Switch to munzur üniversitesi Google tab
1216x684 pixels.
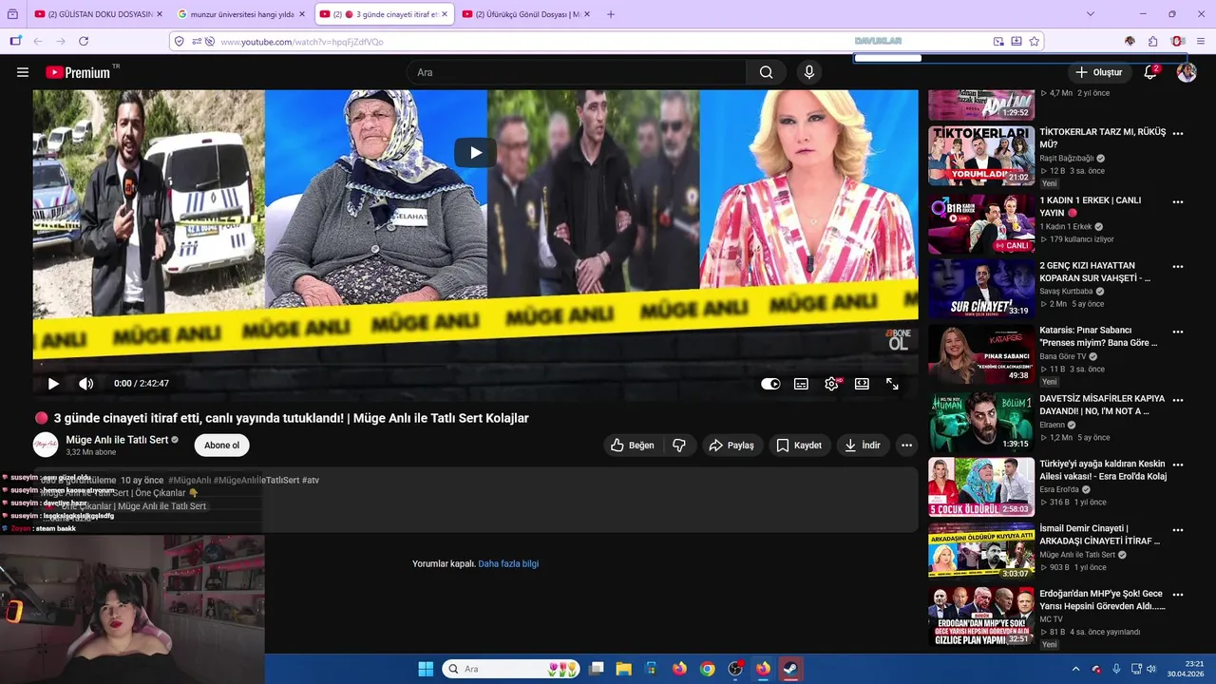pyautogui.click(x=241, y=14)
